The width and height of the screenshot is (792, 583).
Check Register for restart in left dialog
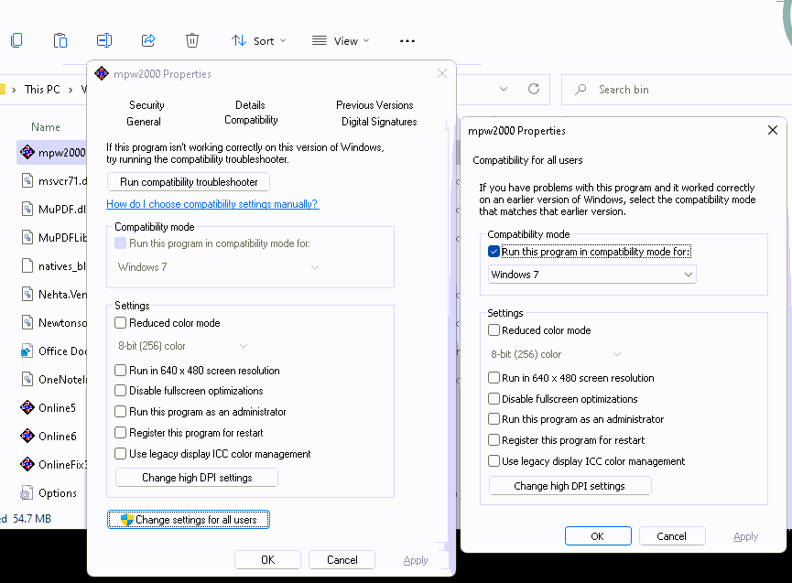(120, 433)
